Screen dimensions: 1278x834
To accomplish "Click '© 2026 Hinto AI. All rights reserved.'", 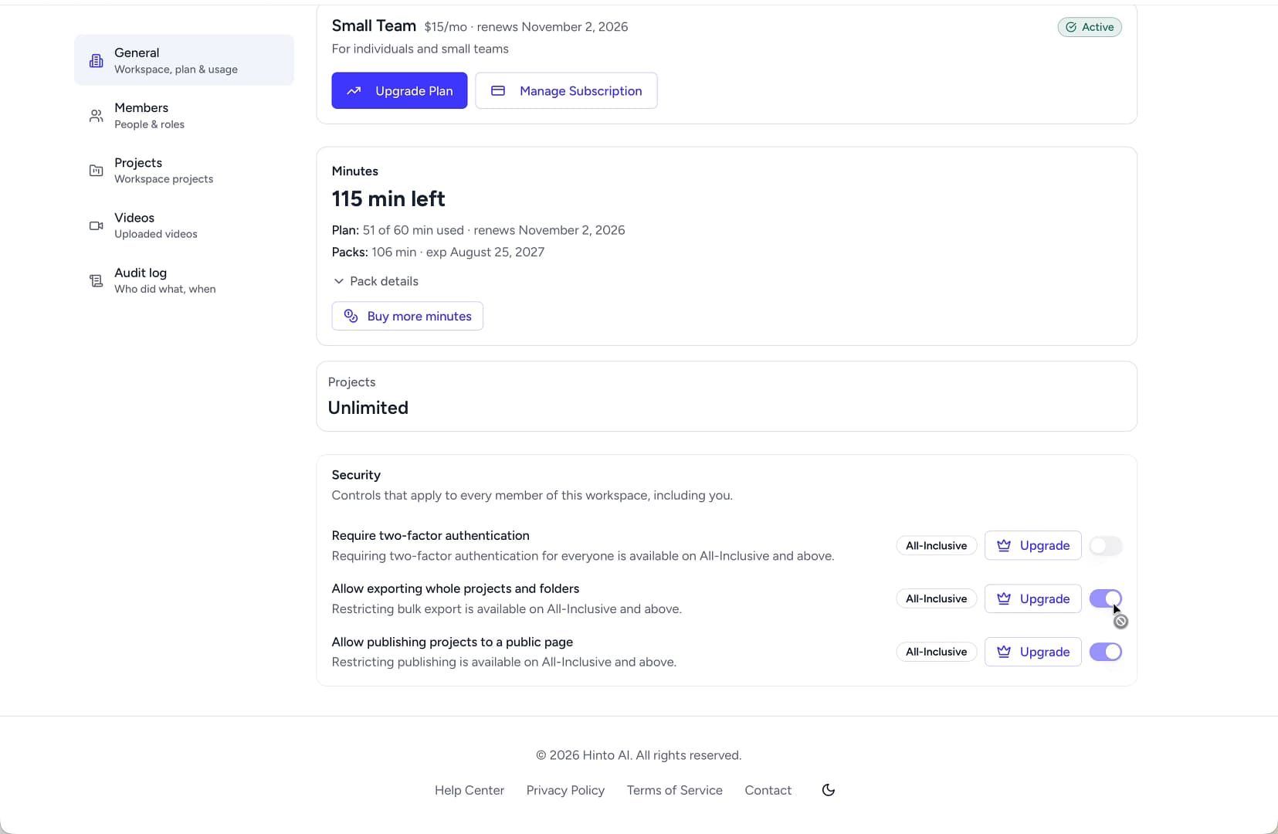I will [639, 755].
